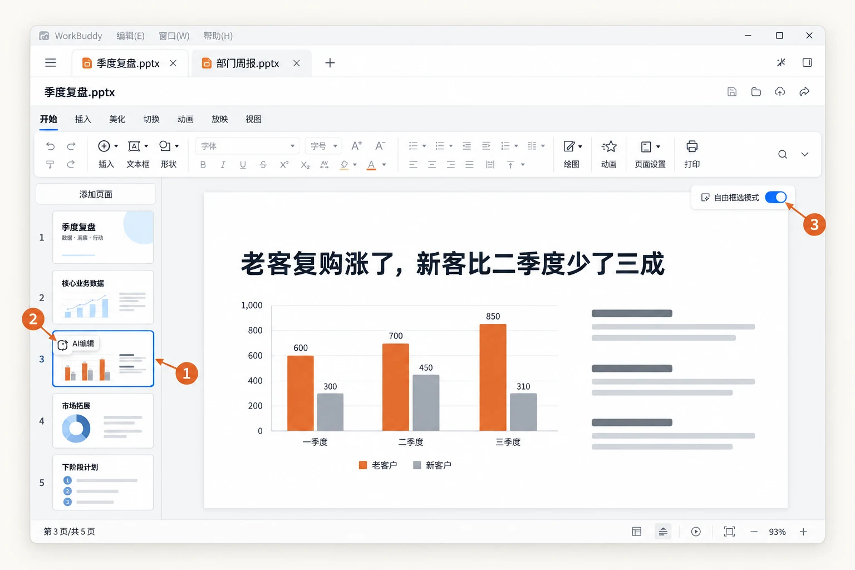The width and height of the screenshot is (855, 570).
Task: Switch to the 插入 ribbon tab
Action: (83, 119)
